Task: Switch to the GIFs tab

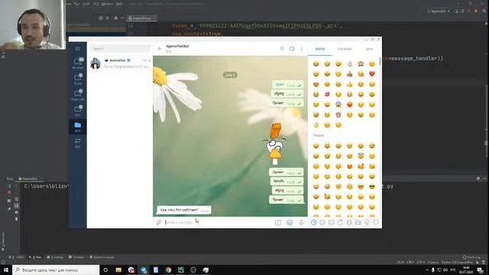Action: tap(369, 49)
